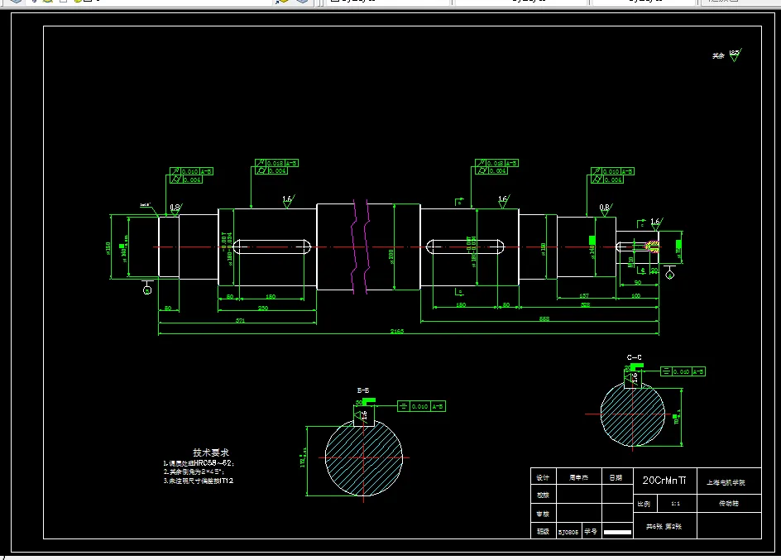Click the C-C section label
781x560 pixels.
point(634,357)
